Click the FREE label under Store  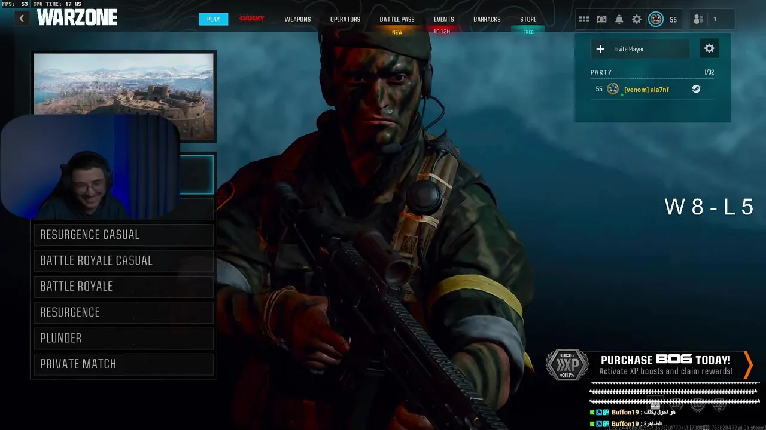(x=528, y=32)
